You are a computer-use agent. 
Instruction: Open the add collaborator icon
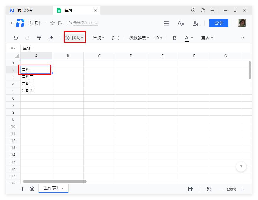pos(195,23)
